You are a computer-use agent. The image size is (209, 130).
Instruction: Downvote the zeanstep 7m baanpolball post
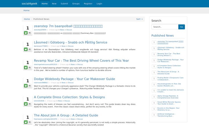(x=30, y=33)
